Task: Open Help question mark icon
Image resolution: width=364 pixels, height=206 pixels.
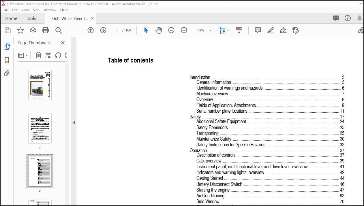Action: 348,18
